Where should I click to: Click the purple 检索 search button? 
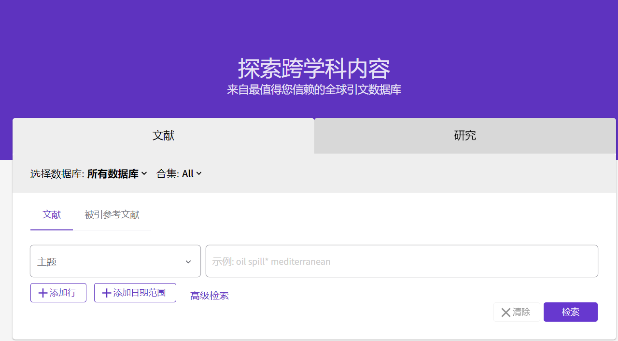tap(570, 312)
